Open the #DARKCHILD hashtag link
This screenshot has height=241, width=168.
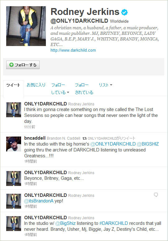click(x=114, y=223)
